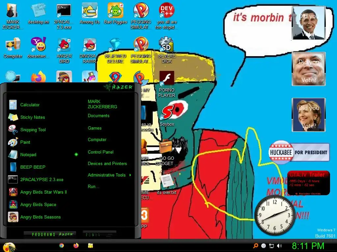
Task: Click the Huckabee For President gadget
Action: 299,152
